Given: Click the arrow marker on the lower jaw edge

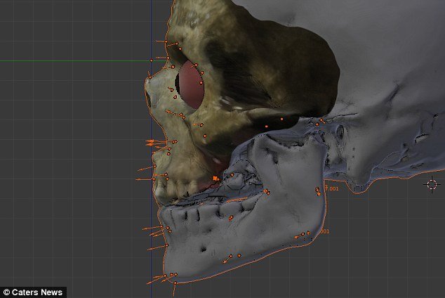Looking at the screenshot, I should [226, 261].
